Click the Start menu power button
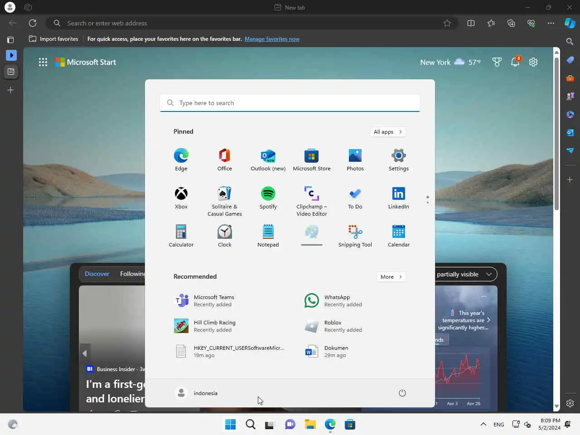The height and width of the screenshot is (435, 580). 402,393
